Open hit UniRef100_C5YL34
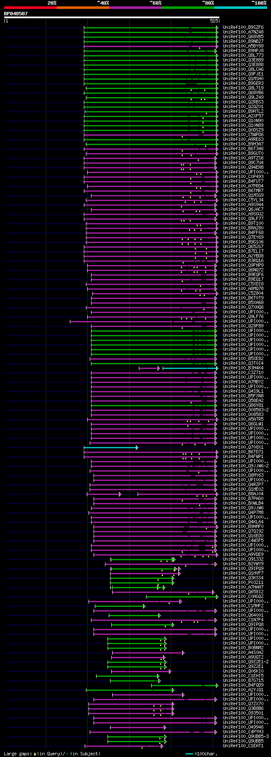 [x=243, y=200]
